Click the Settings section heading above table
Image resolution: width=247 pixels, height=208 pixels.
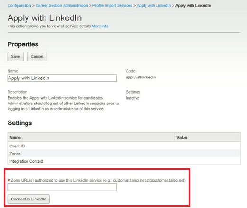point(20,123)
